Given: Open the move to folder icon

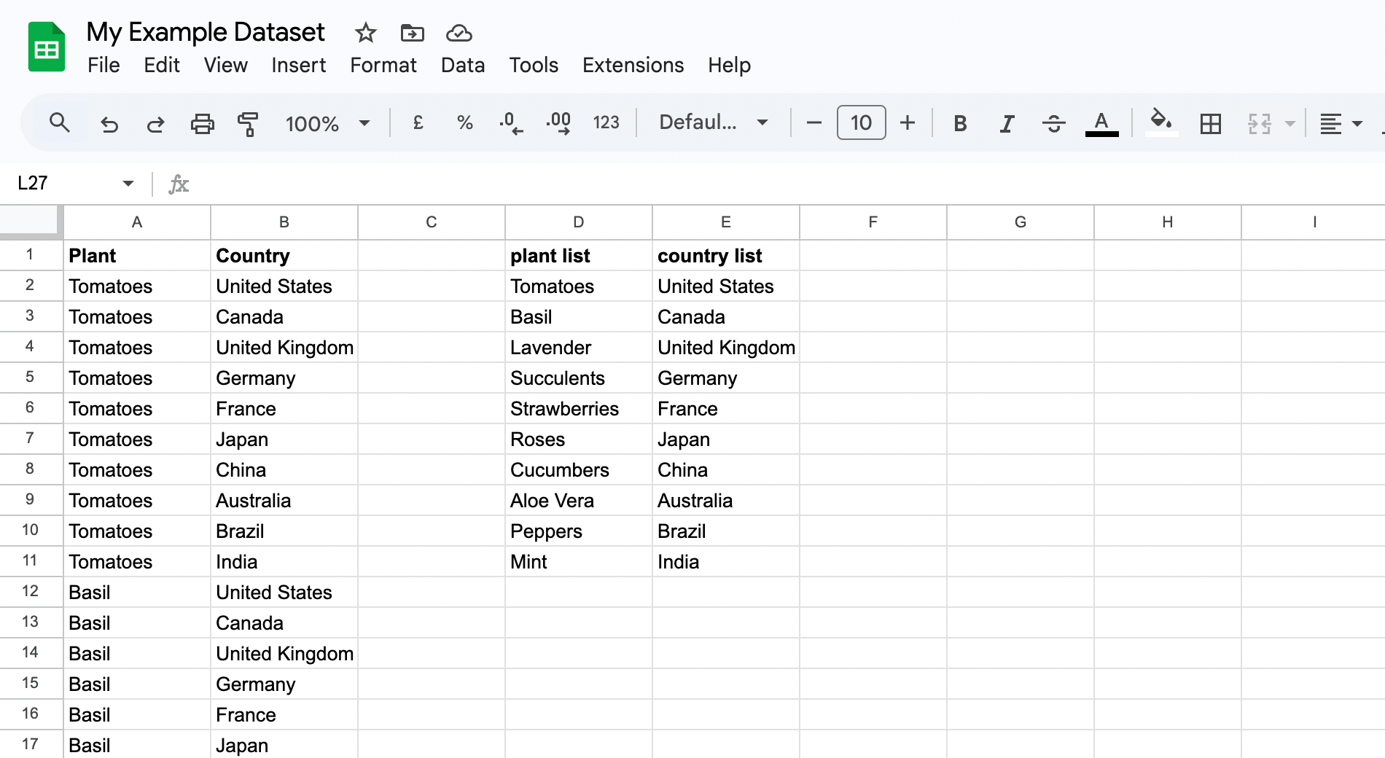Looking at the screenshot, I should point(412,33).
